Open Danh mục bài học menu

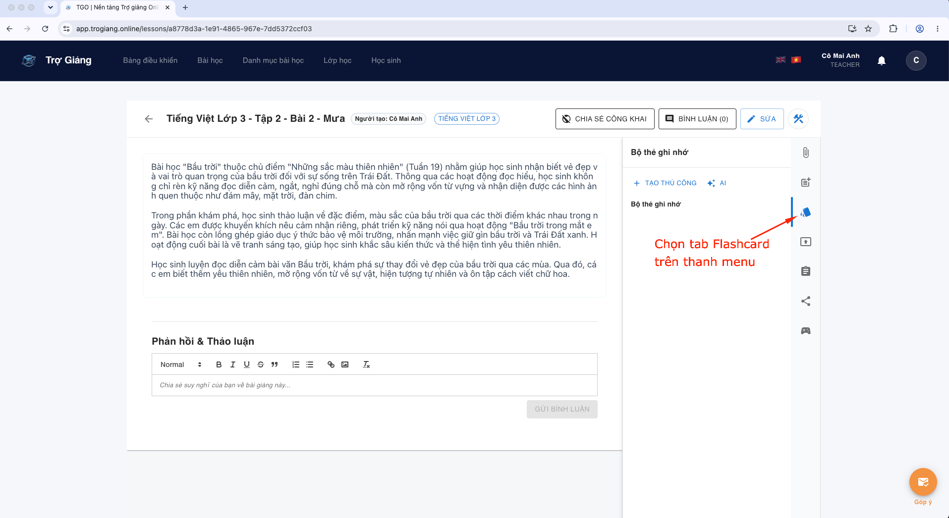[x=273, y=60]
